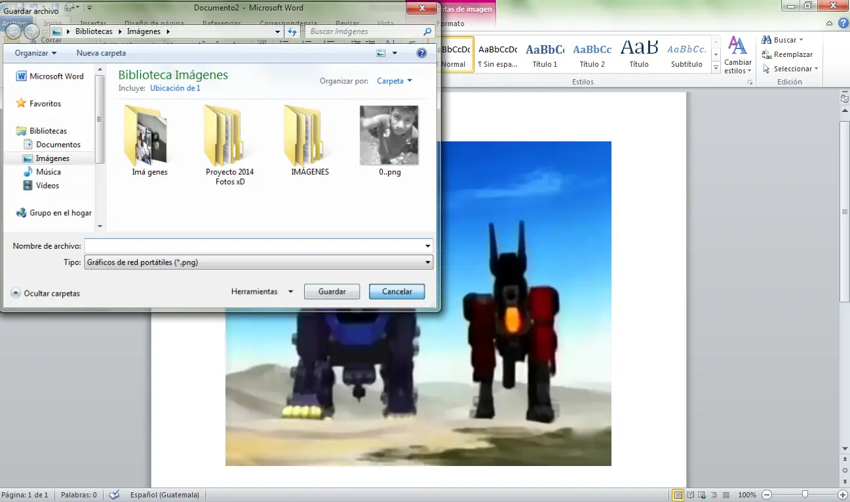Apply the Subtítulo style
The image size is (850, 502).
coord(686,54)
